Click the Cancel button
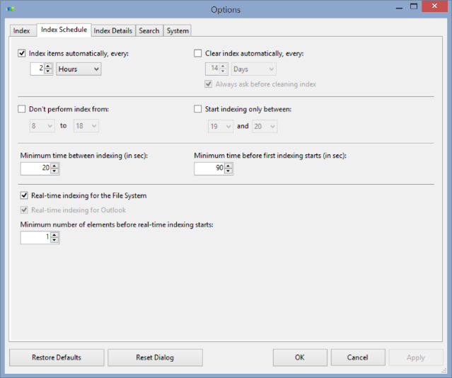452x378 pixels. coord(358,357)
